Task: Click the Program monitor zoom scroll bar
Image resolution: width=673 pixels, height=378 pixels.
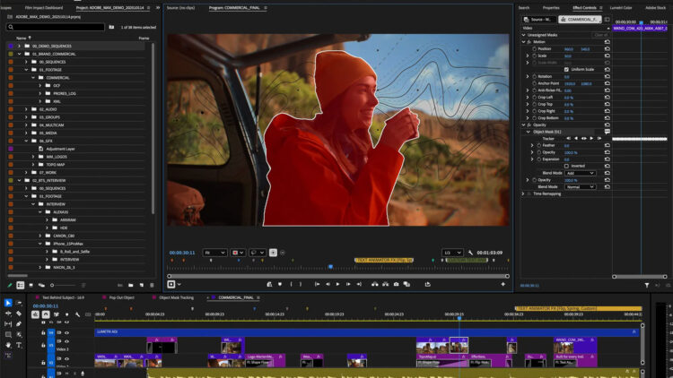Action: click(337, 277)
